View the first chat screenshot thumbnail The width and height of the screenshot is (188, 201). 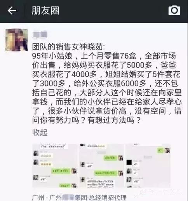(55, 165)
